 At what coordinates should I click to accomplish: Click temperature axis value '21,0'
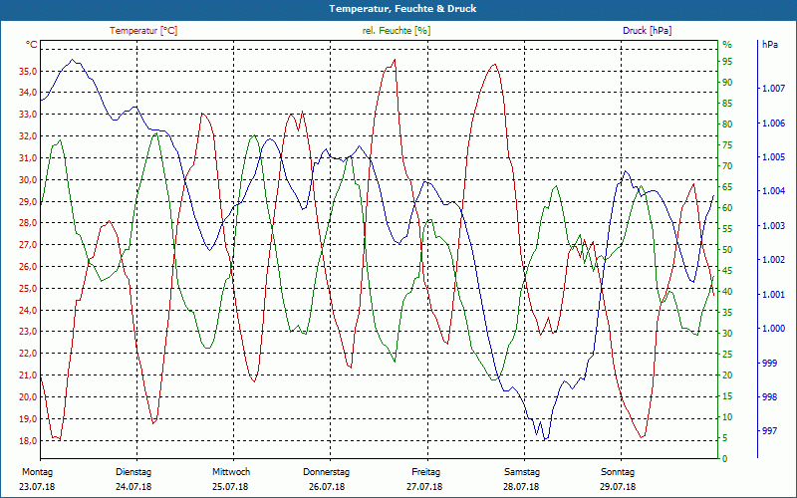click(28, 375)
